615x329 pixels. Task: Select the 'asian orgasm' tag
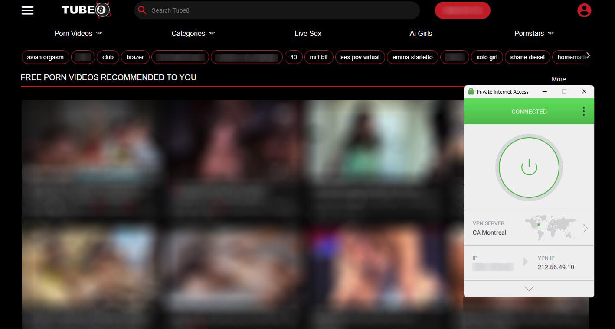point(45,57)
